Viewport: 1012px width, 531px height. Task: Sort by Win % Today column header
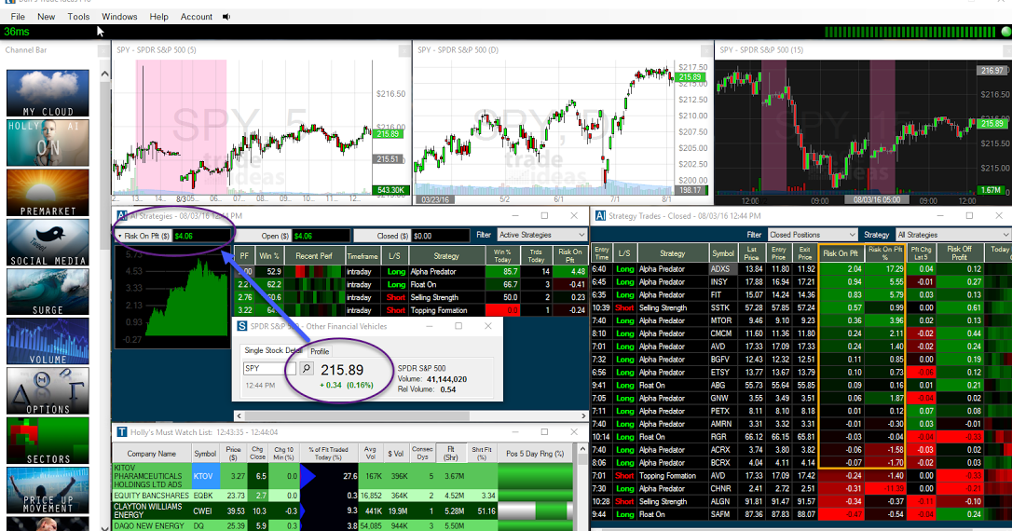click(502, 256)
